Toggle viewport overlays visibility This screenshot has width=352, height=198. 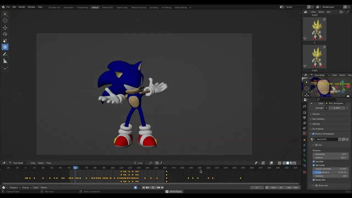[x=271, y=163]
